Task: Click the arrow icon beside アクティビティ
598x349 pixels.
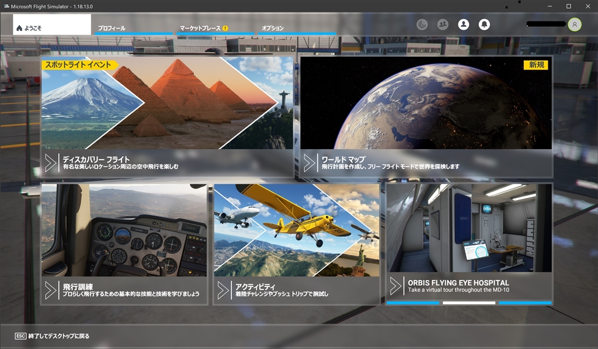Action: coord(223,290)
